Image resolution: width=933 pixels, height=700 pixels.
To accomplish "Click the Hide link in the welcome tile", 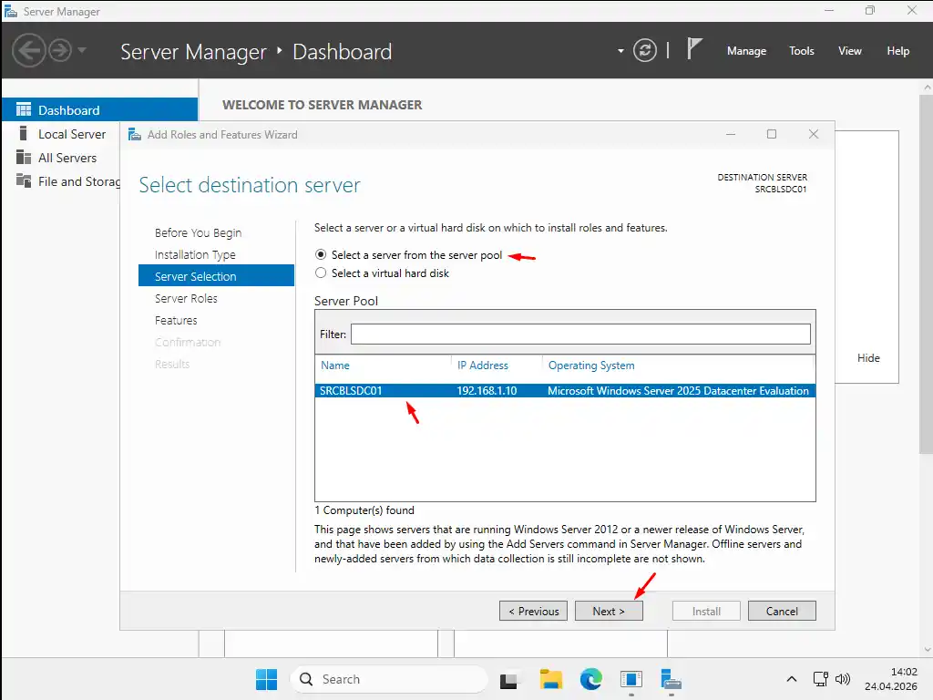I will click(868, 357).
